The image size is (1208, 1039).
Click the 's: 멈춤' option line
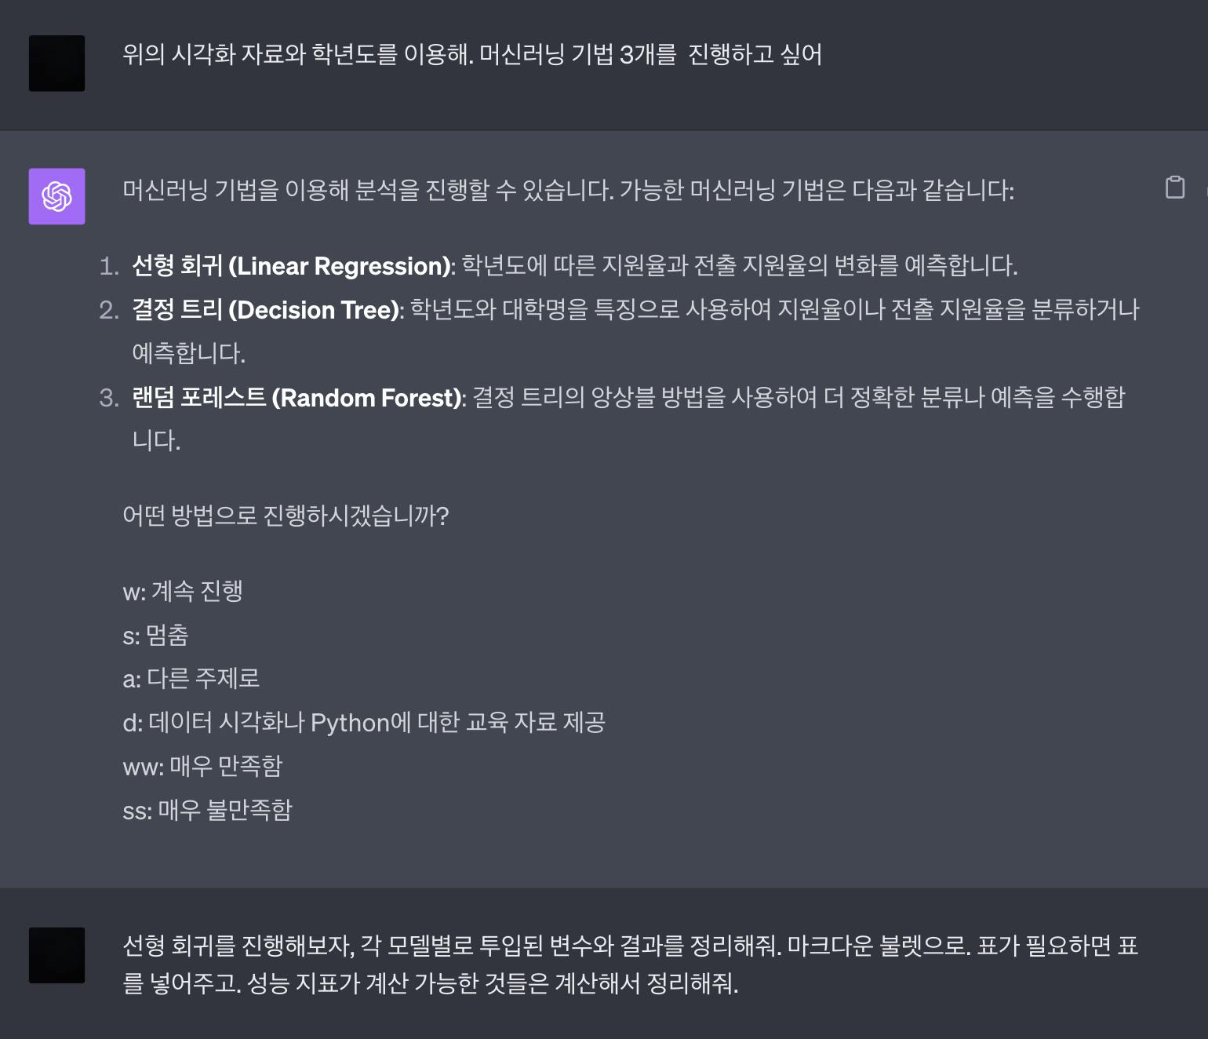[155, 635]
